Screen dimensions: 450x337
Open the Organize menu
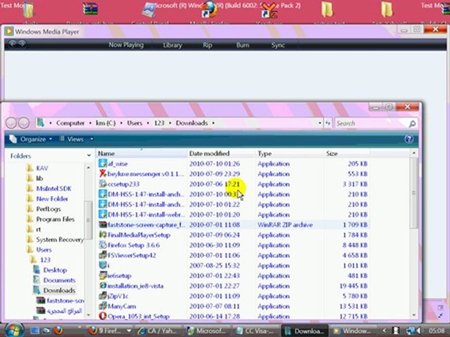pyautogui.click(x=33, y=139)
